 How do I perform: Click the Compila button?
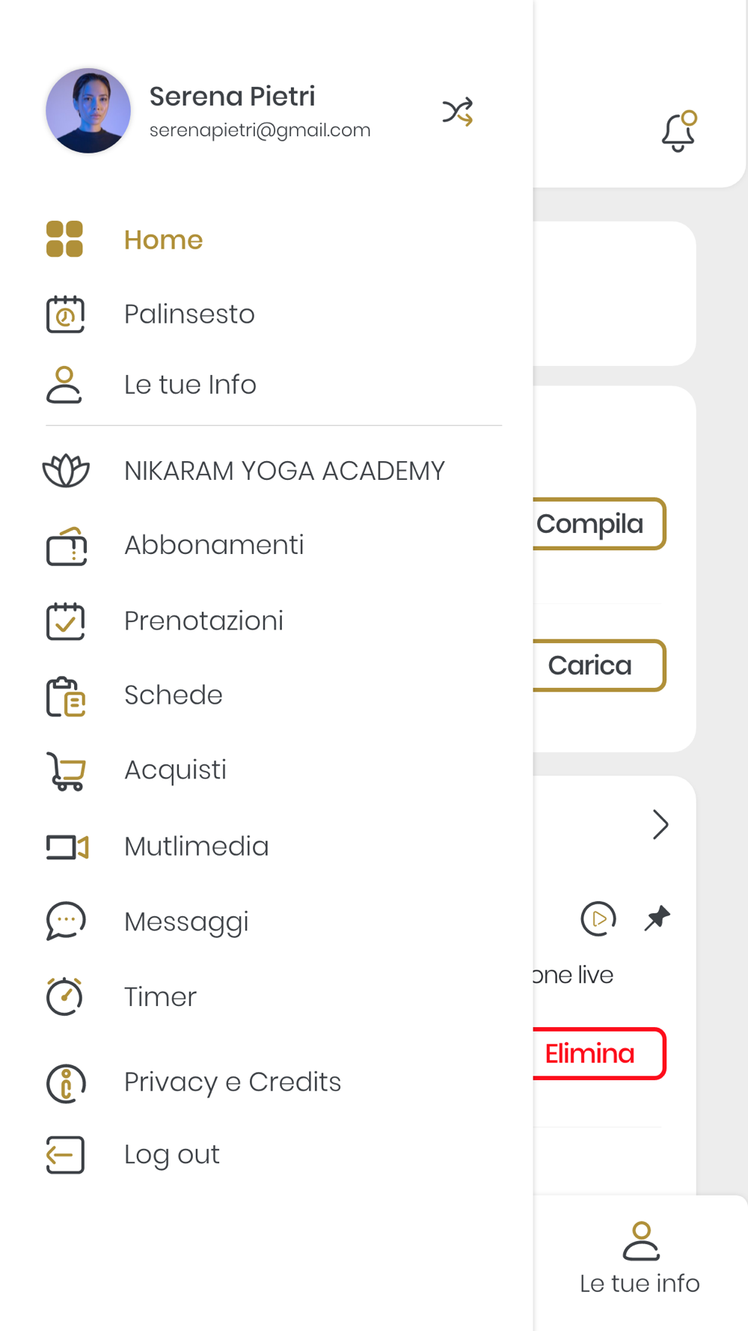[599, 524]
